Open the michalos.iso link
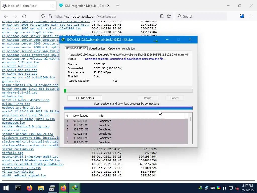Image resolution: width=257 pixels, height=193 pixels. [13, 96]
